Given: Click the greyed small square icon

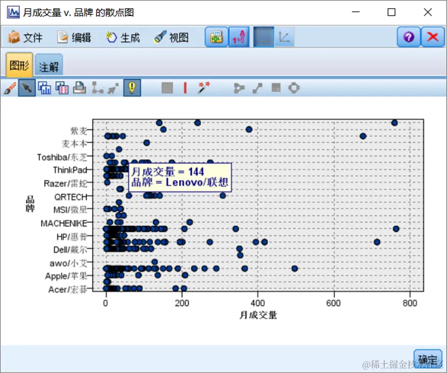Looking at the screenshot, I should (x=276, y=88).
